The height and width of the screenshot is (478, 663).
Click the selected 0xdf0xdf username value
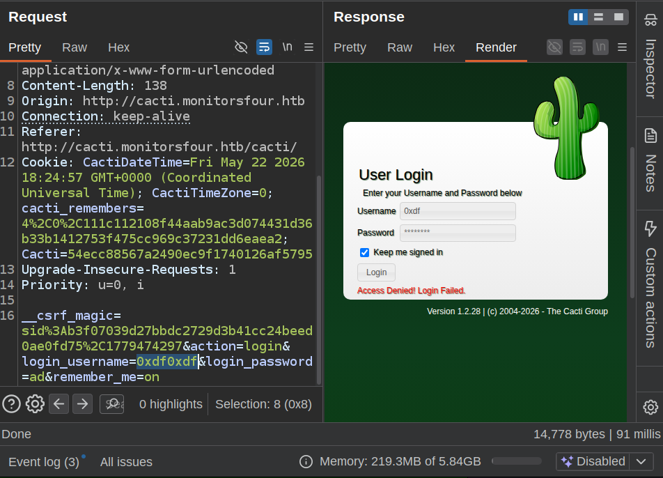pos(167,362)
